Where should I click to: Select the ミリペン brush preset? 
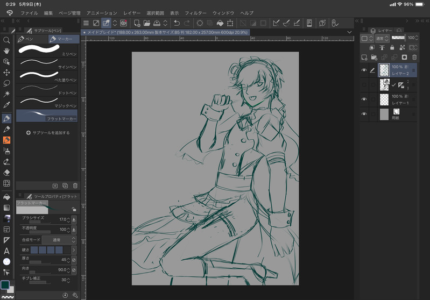click(47, 50)
